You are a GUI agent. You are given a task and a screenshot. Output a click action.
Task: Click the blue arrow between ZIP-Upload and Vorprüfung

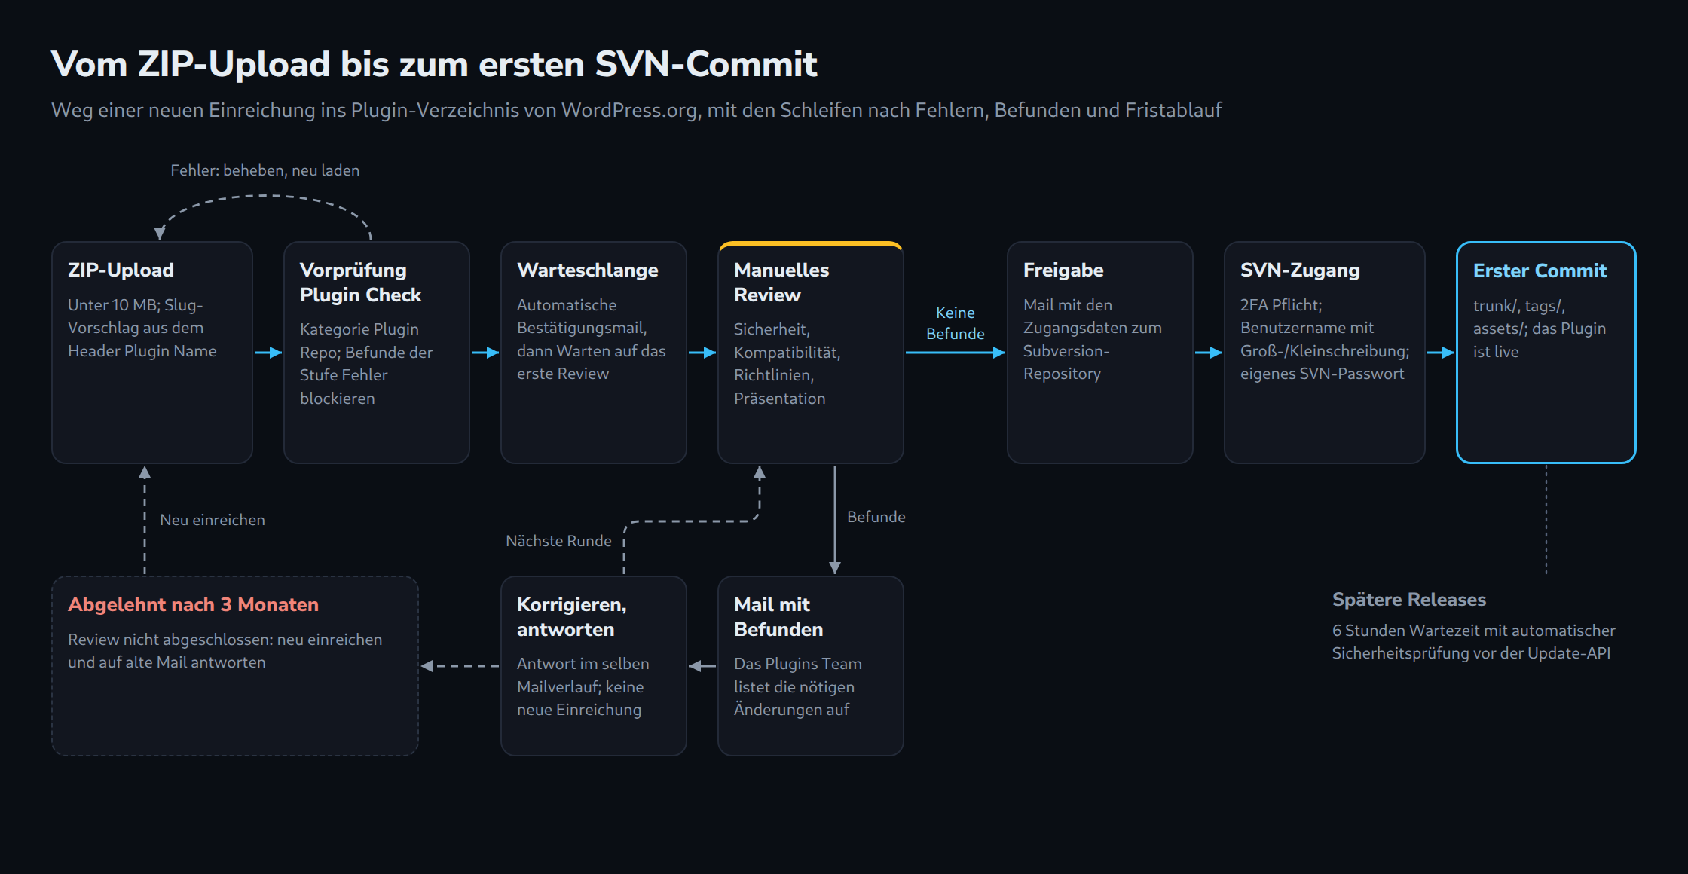(x=268, y=353)
